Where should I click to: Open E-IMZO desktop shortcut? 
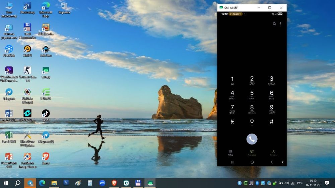click(46, 94)
